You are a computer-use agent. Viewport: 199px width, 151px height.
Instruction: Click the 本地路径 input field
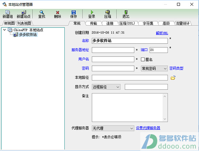130,78
